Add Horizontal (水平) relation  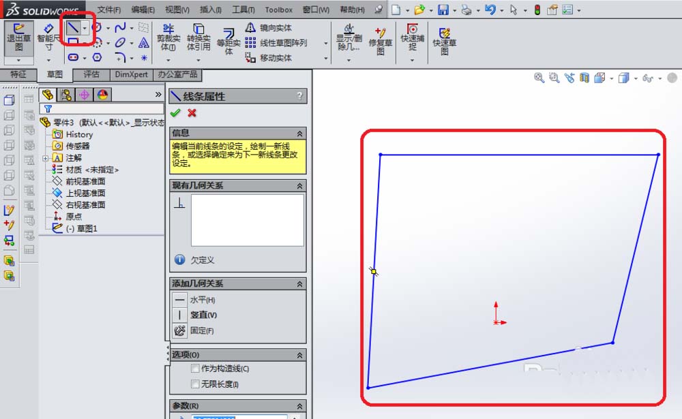(x=179, y=300)
